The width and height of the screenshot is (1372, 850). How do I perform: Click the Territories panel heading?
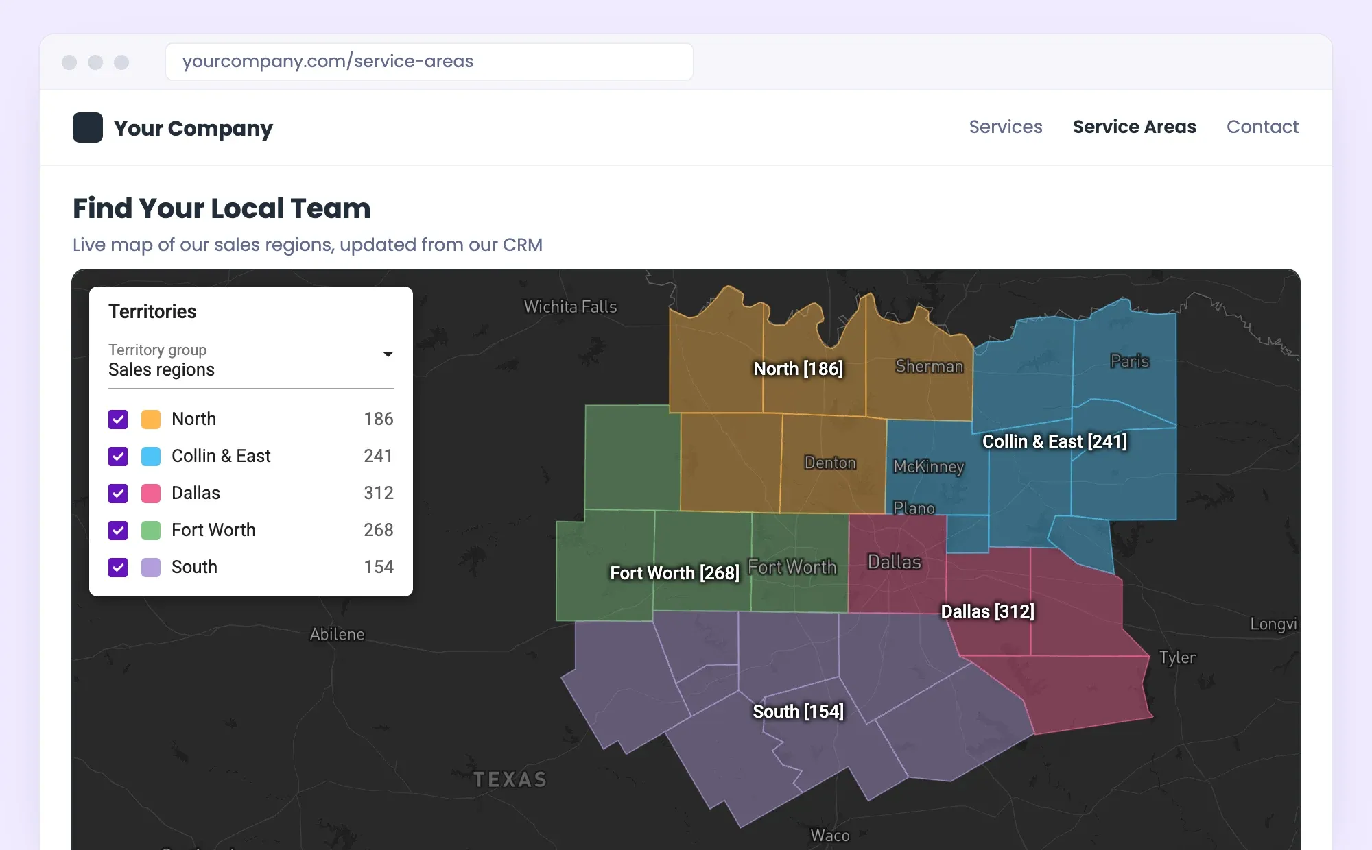(152, 312)
